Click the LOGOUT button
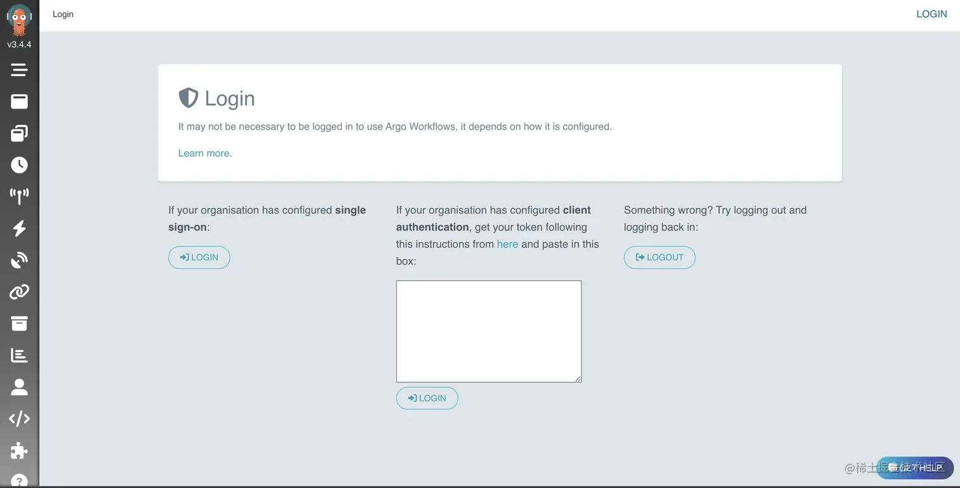This screenshot has height=488, width=960. (x=660, y=258)
